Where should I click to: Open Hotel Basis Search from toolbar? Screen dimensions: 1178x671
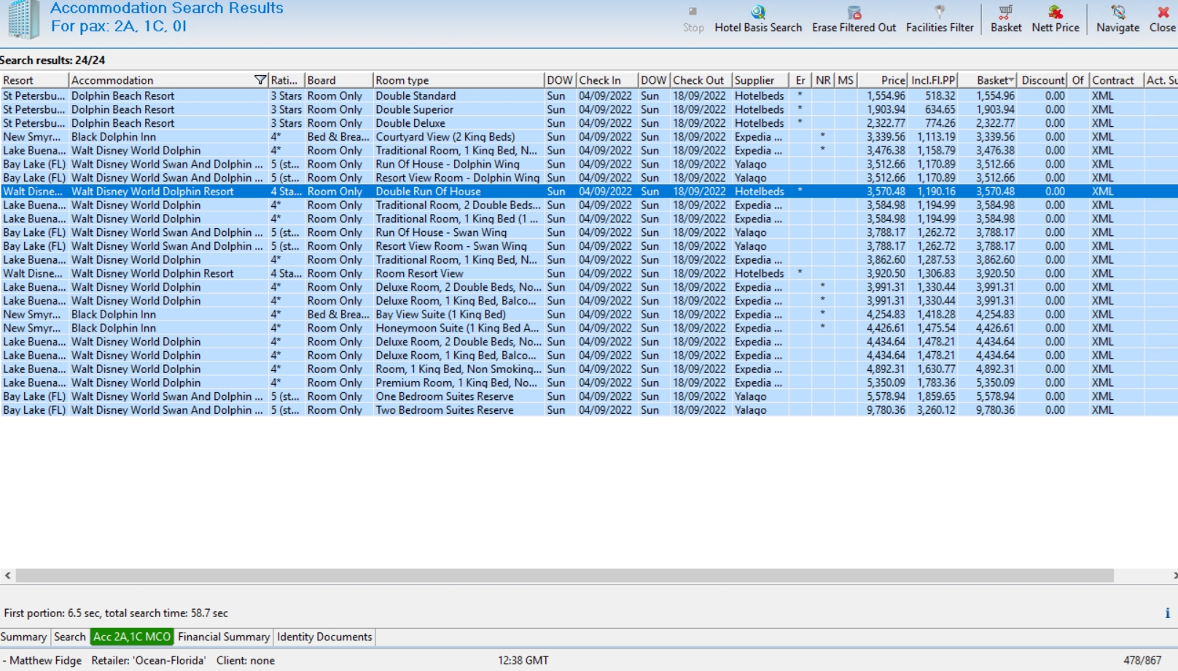click(x=757, y=20)
